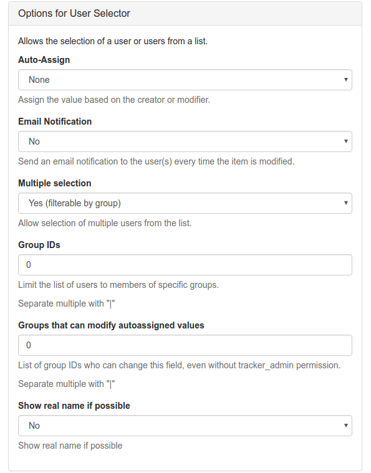Focus the Group IDs text field

185,265
